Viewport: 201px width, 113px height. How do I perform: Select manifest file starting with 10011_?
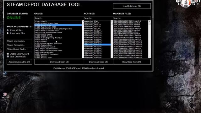coord(131,21)
